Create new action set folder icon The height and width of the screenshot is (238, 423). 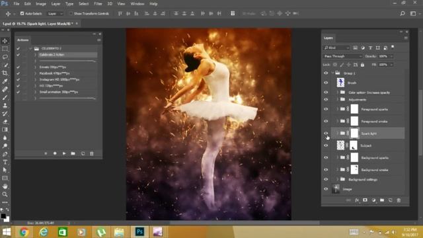tap(73, 153)
